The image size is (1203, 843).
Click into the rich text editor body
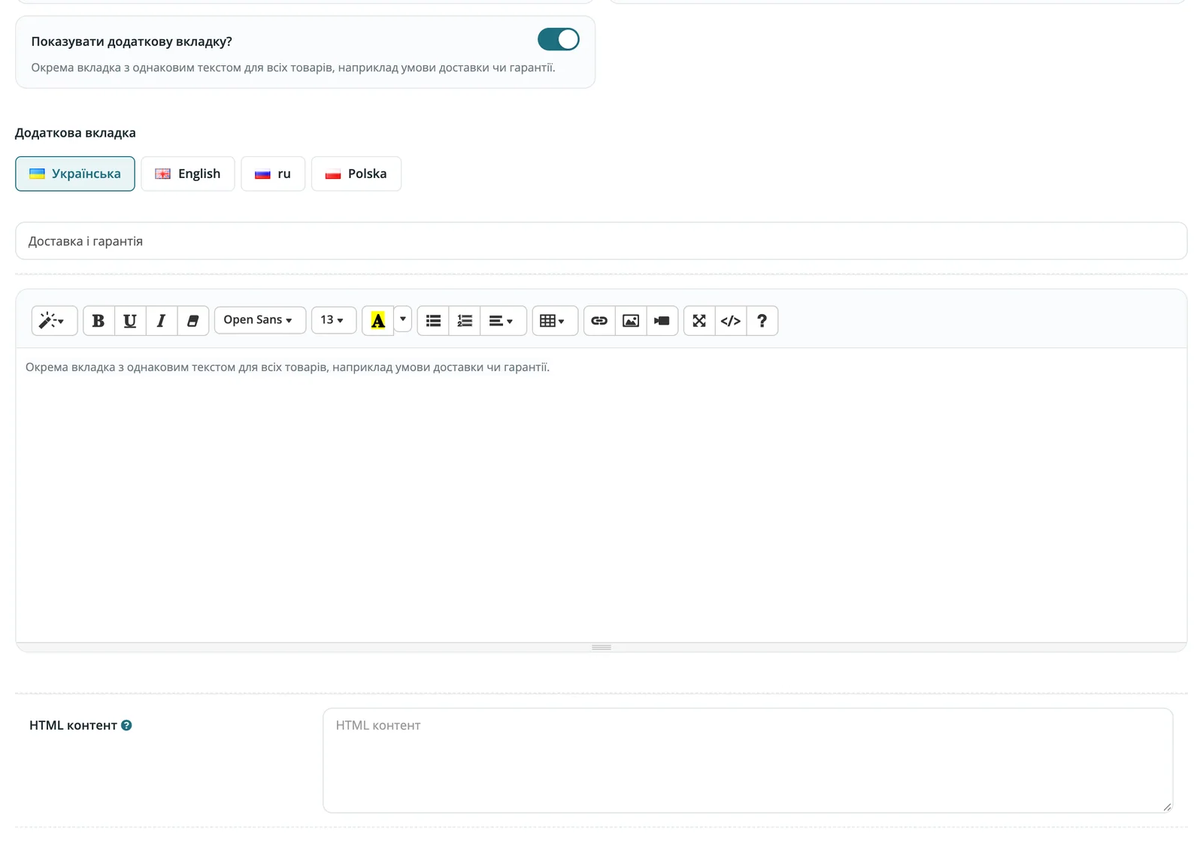tap(601, 494)
